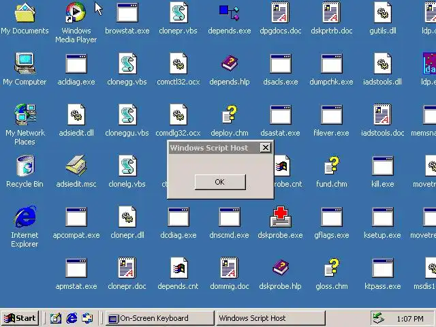Select the apmstat.exe icon
436x327 pixels.
pos(76,268)
